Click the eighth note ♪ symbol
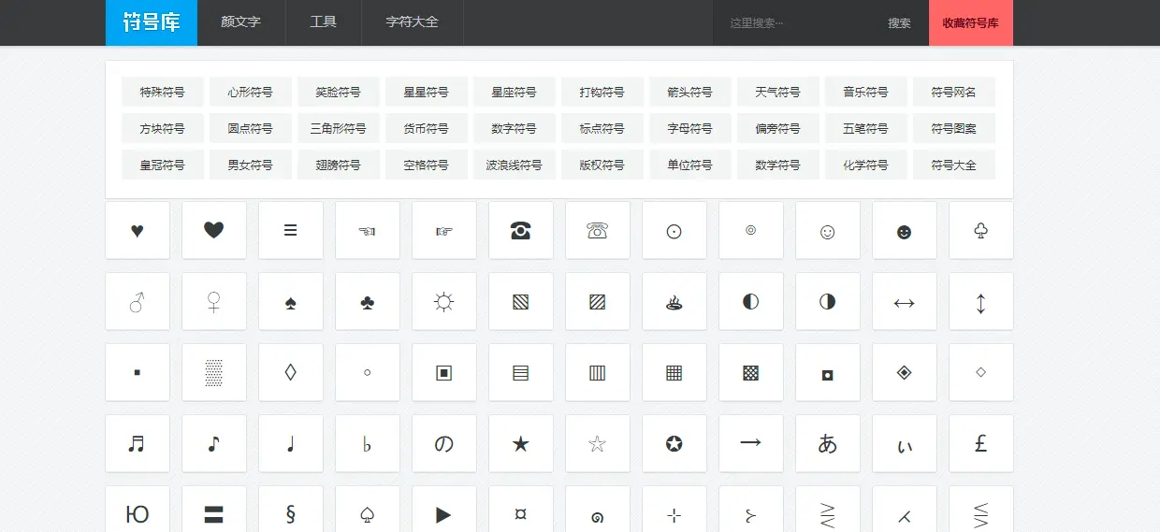Viewport: 1160px width, 532px height. (214, 443)
